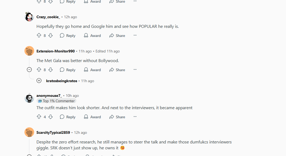Upvote Extension-Monitor990's Met Gala comment
Image resolution: width=286 pixels, height=156 pixels.
(x=39, y=70)
